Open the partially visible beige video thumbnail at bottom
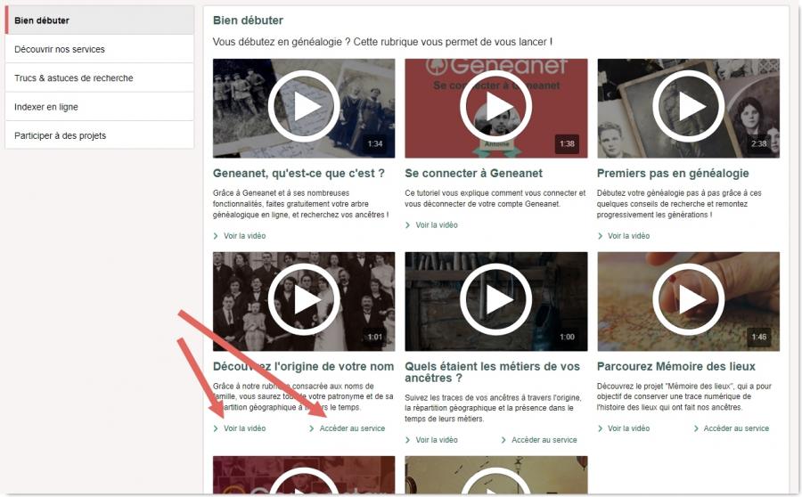Viewport: 802px width, 497px height. [x=496, y=475]
